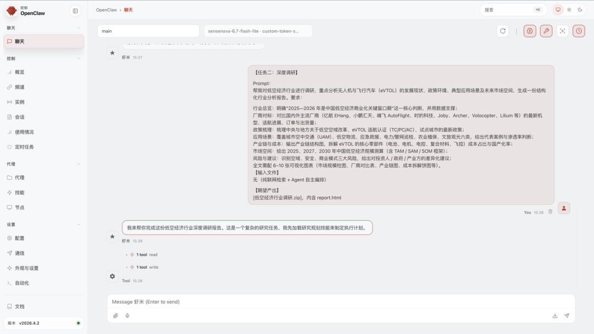Viewport: 594px width, 334px height.
Task: Open 定时任务 scheduled tasks page
Action: (x=44, y=147)
